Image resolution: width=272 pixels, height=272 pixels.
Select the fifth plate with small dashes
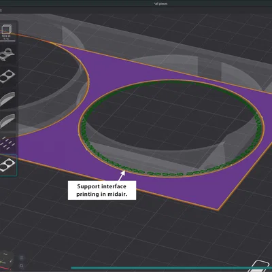[8, 143]
